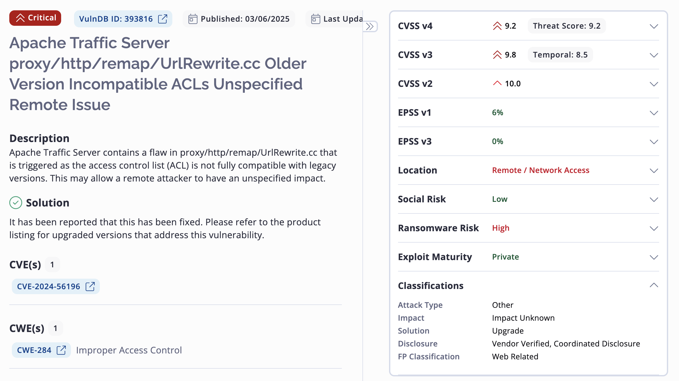Image resolution: width=679 pixels, height=381 pixels.
Task: Click the CWE-284 link
Action: [34, 350]
